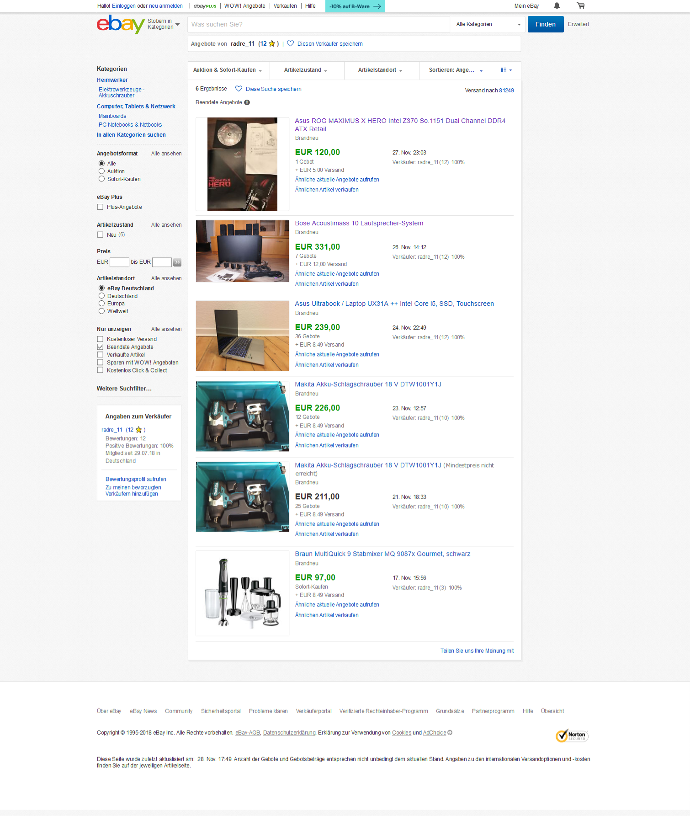The width and height of the screenshot is (690, 816).
Task: Check the 'Neu (6)' condition checkbox
Action: (x=100, y=235)
